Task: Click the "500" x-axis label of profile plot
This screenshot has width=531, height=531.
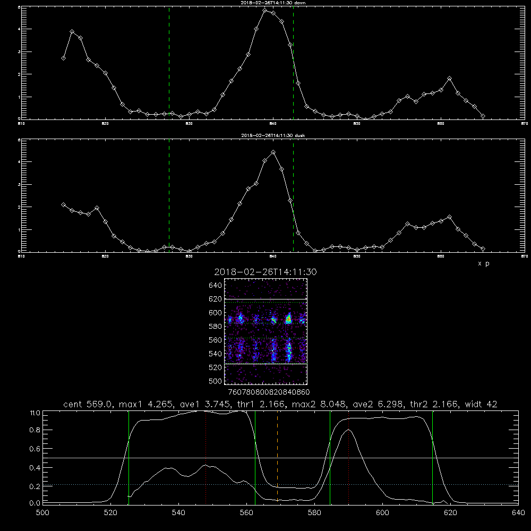Action: pyautogui.click(x=42, y=513)
